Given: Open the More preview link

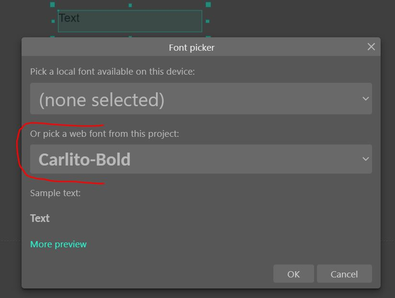Looking at the screenshot, I should [58, 244].
